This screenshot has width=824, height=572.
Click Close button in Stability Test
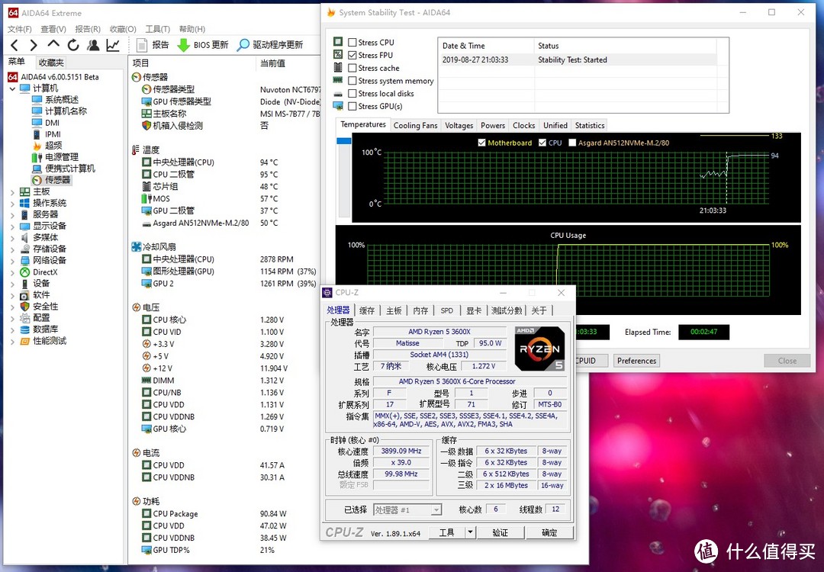point(787,361)
